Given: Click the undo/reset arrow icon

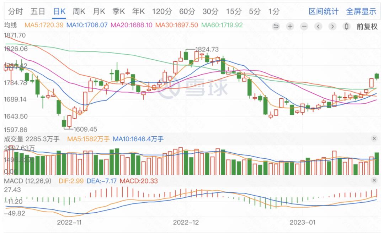Looking at the screenshot, I should 276,26.
